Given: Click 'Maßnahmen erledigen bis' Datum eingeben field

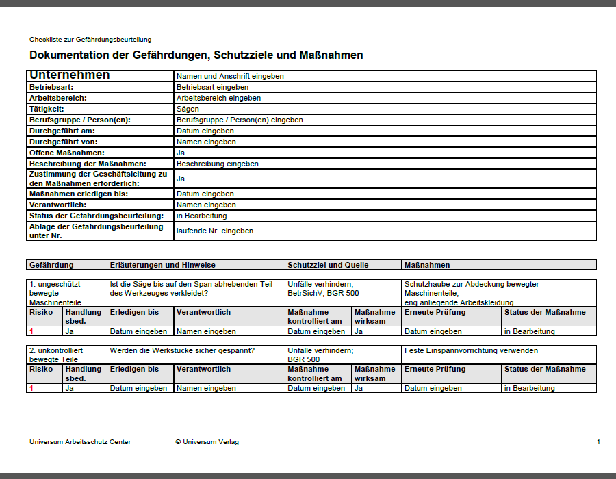Looking at the screenshot, I should [x=385, y=194].
